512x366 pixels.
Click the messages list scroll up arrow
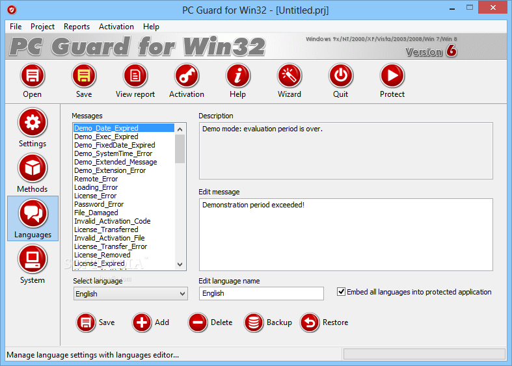point(180,129)
